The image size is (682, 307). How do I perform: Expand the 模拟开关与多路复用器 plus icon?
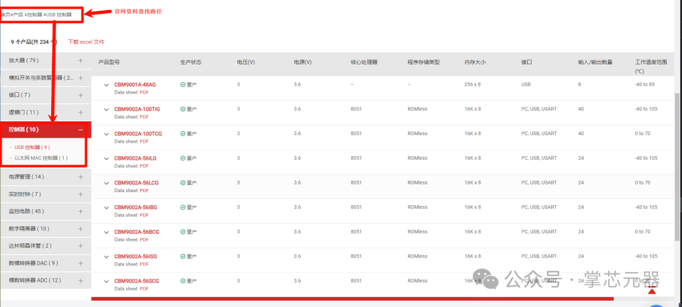point(80,78)
